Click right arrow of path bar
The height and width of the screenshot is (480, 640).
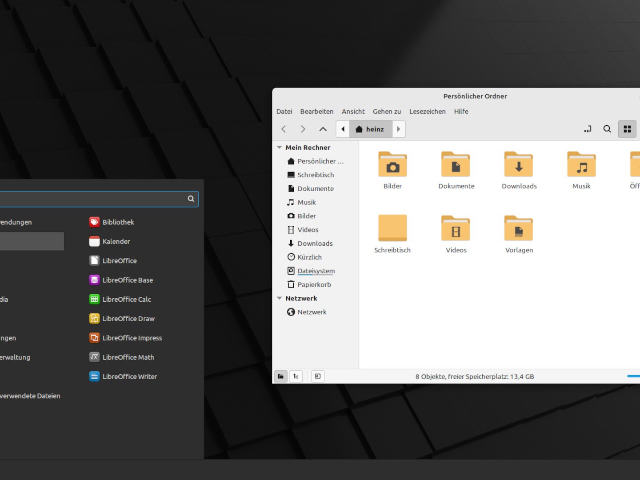point(399,129)
